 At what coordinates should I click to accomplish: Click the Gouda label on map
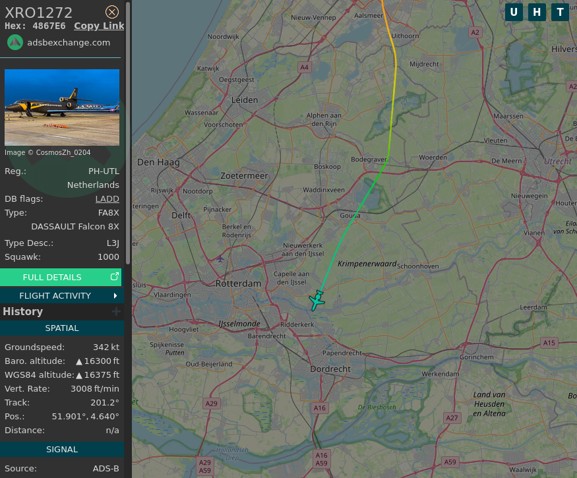[x=350, y=216]
